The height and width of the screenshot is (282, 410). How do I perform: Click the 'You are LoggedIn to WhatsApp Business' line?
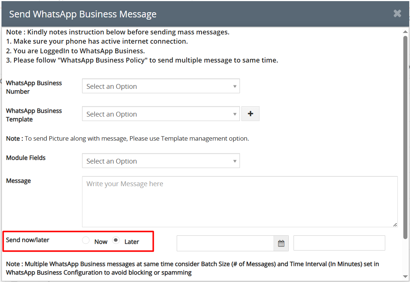(x=75, y=51)
